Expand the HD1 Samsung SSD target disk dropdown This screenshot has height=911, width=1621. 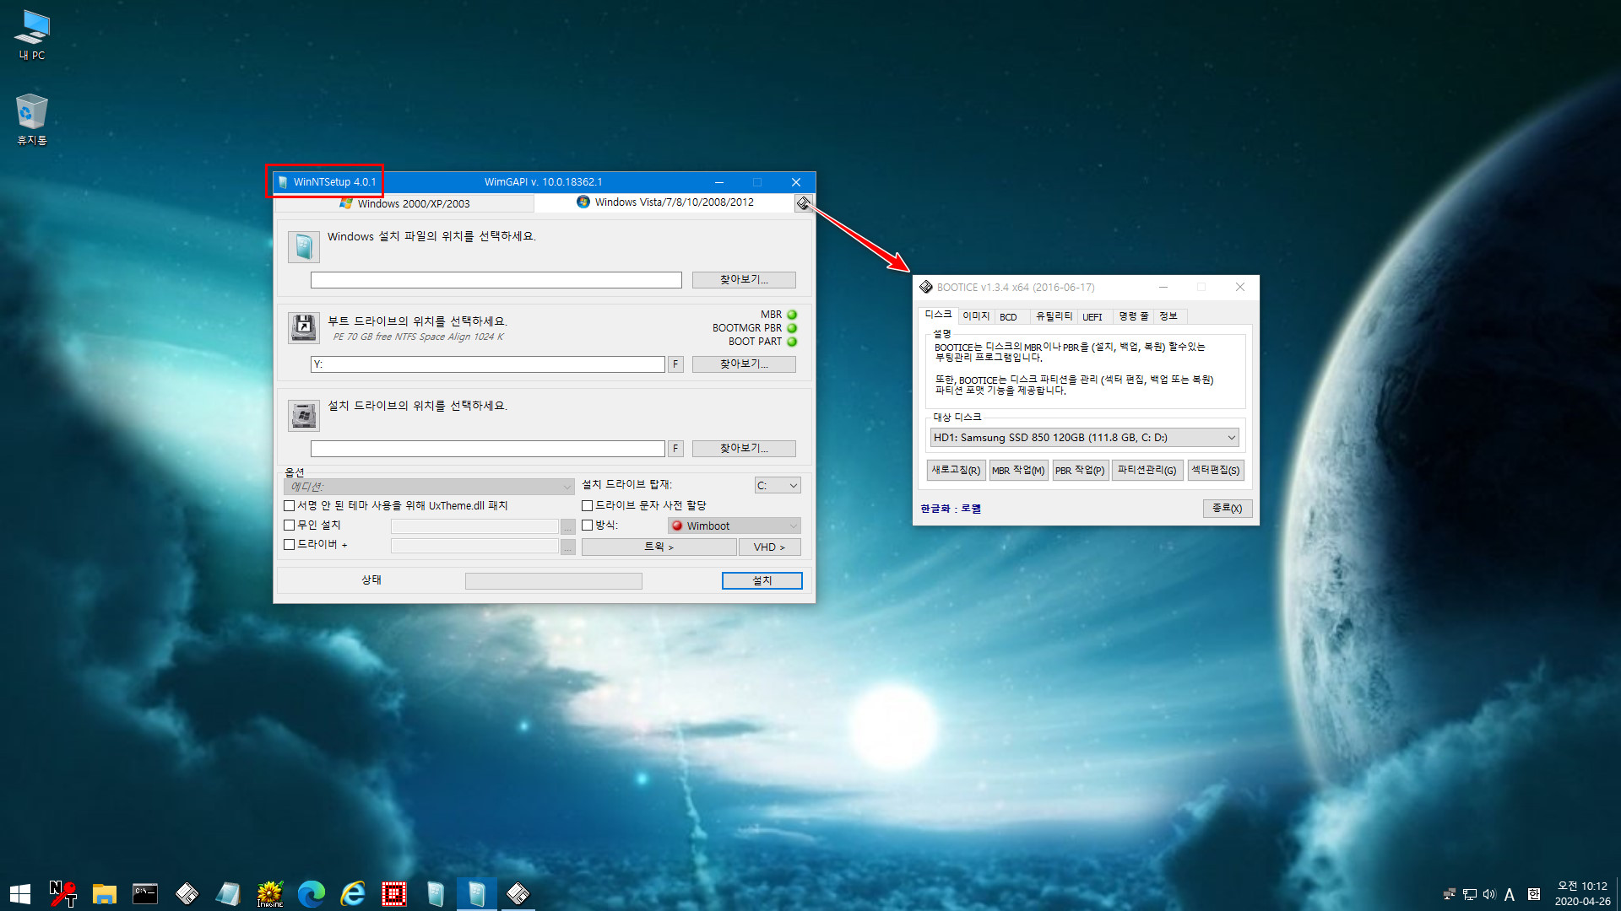click(x=1084, y=438)
